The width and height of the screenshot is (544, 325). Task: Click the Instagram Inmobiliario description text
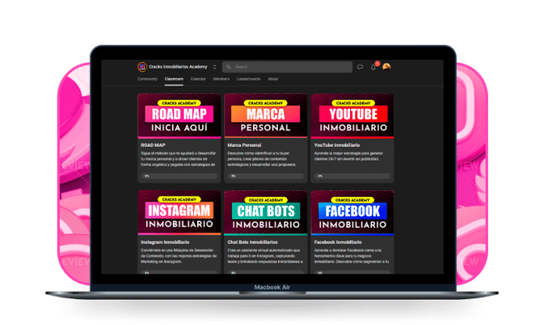pos(179,255)
